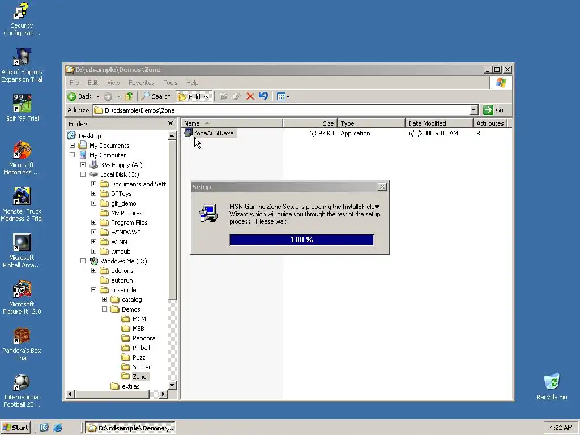Click the Copy To toolbar icon
The image size is (580, 435).
click(237, 96)
